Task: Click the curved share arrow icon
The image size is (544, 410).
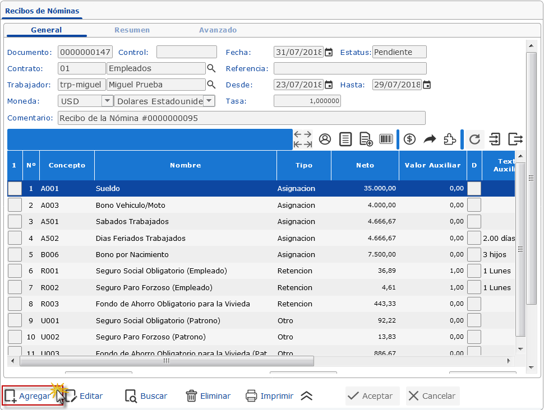Action: coord(430,139)
